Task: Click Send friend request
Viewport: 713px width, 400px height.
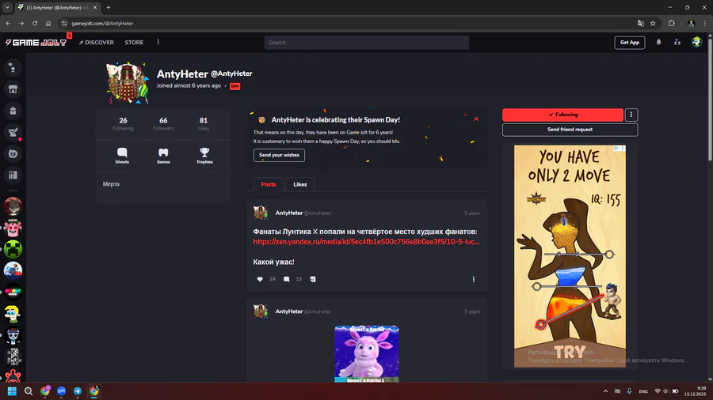Action: tap(570, 130)
